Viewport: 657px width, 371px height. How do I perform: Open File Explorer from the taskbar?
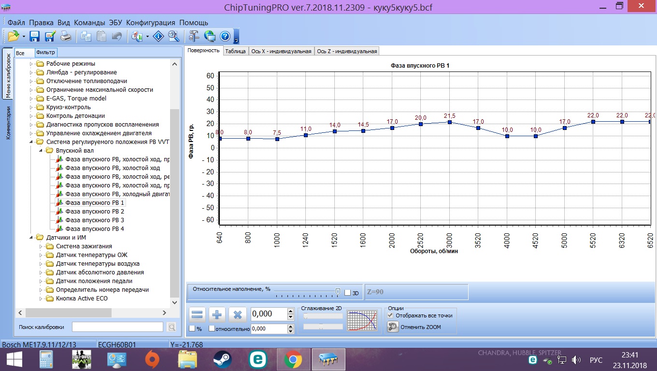tap(187, 360)
